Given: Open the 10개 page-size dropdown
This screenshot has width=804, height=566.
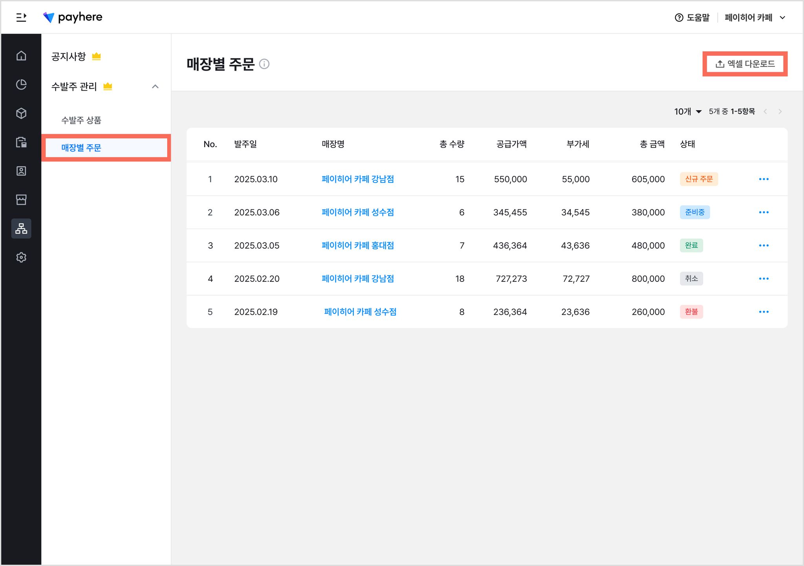Looking at the screenshot, I should tap(688, 111).
